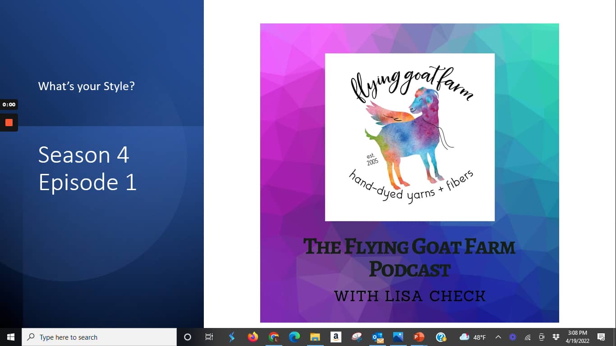Open the Get Help question mark icon
The image size is (616, 346).
(x=441, y=337)
